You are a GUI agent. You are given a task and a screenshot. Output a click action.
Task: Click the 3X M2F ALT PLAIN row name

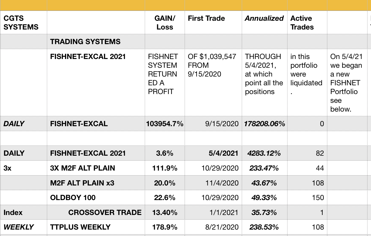[x=96, y=168]
